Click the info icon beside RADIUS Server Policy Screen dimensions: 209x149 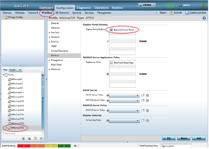108,110
